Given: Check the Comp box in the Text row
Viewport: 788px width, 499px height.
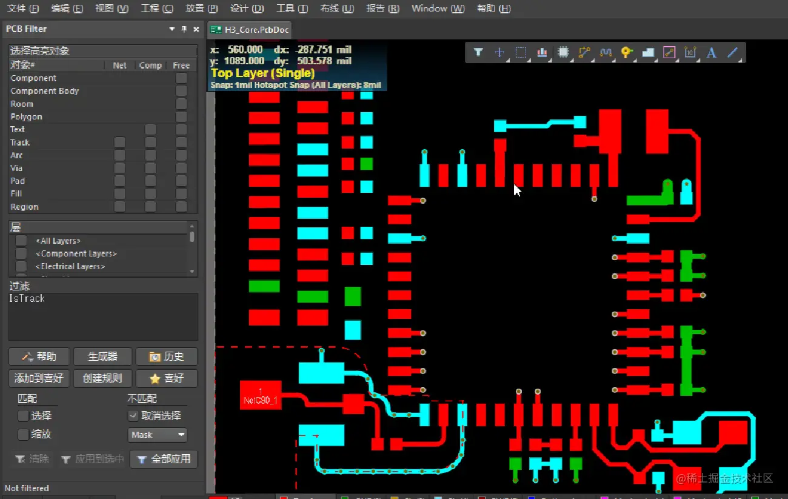Looking at the screenshot, I should point(150,130).
